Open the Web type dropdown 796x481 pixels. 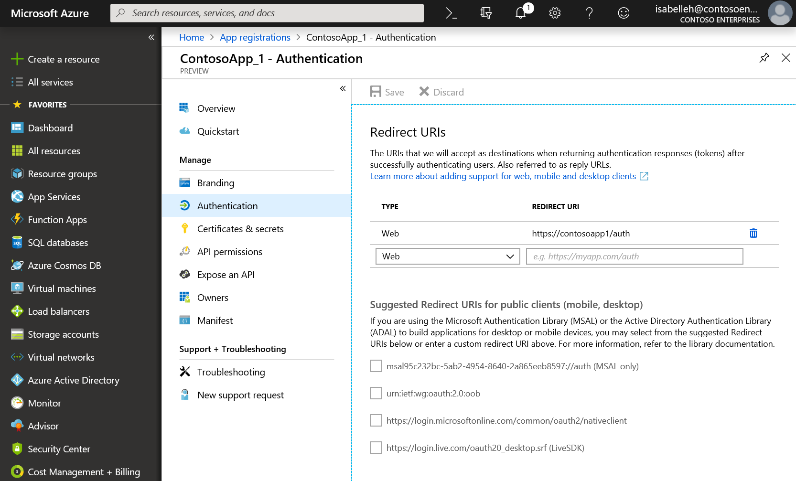[x=448, y=257]
